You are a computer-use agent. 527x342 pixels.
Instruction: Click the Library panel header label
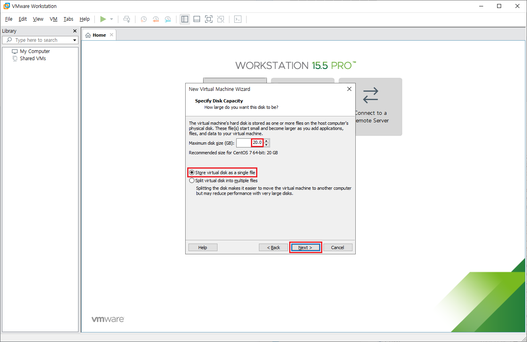coord(9,31)
